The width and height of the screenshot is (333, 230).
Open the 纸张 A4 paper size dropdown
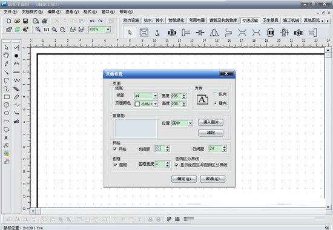tap(156, 96)
